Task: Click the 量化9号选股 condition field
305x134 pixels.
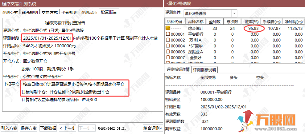Action: click(208, 14)
